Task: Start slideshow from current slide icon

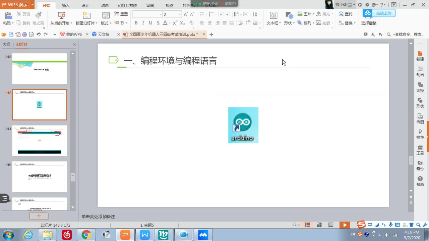Action: [61, 15]
